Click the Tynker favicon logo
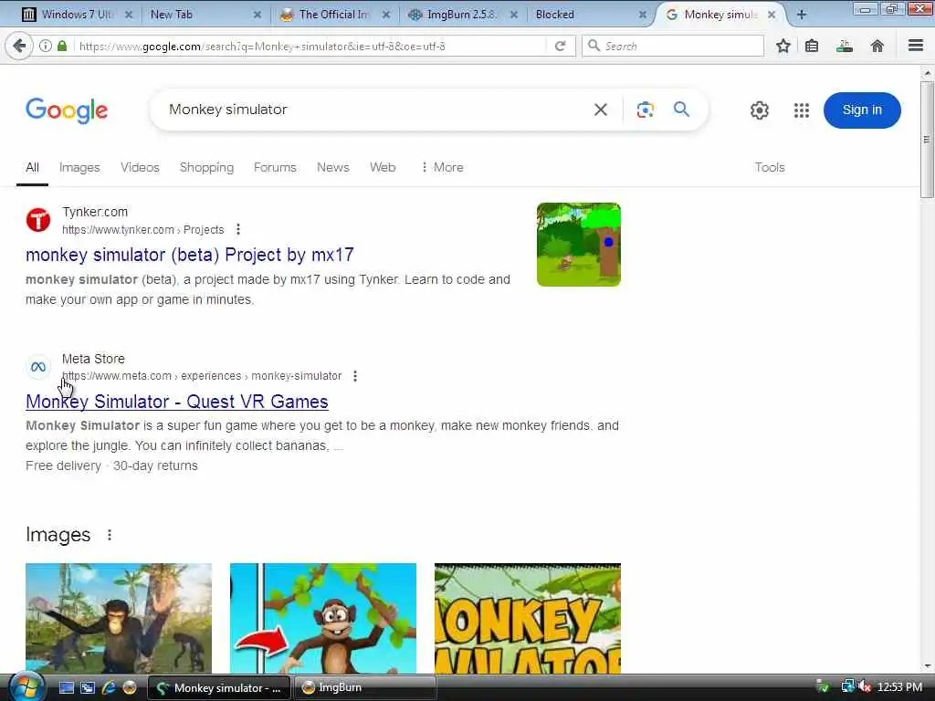Screen dimensions: 935x701 click(38, 220)
